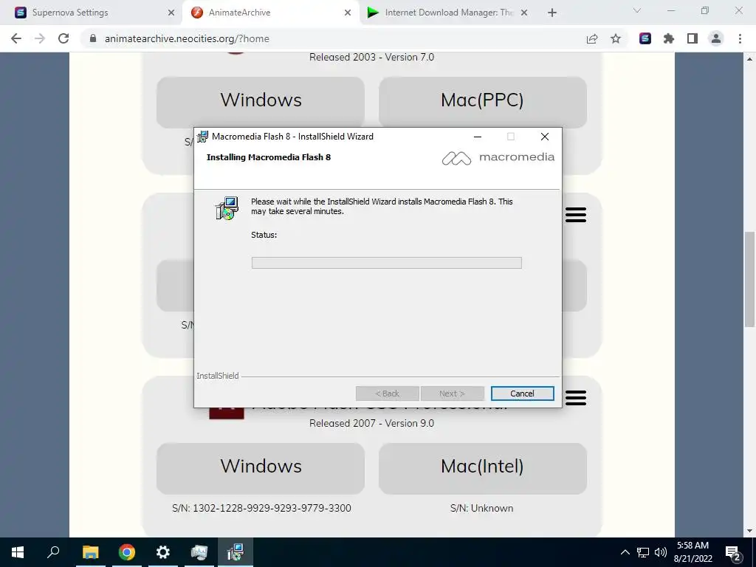Reload the current page
The image size is (756, 567).
(x=63, y=38)
